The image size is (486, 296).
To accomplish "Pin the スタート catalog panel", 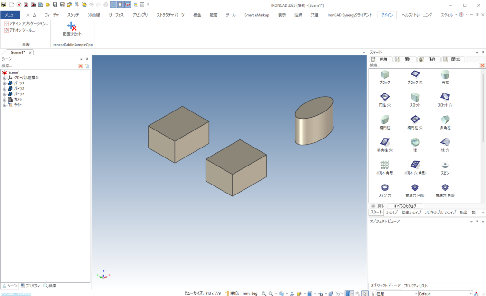I will (482, 52).
